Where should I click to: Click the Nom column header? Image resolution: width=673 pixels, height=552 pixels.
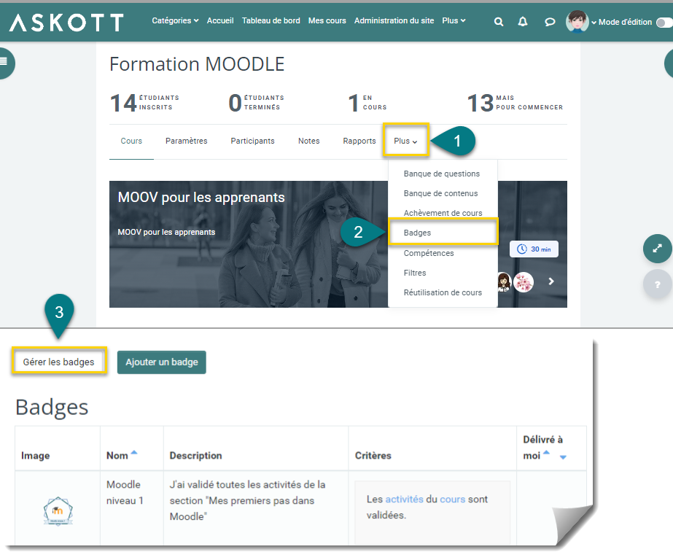pyautogui.click(x=117, y=456)
